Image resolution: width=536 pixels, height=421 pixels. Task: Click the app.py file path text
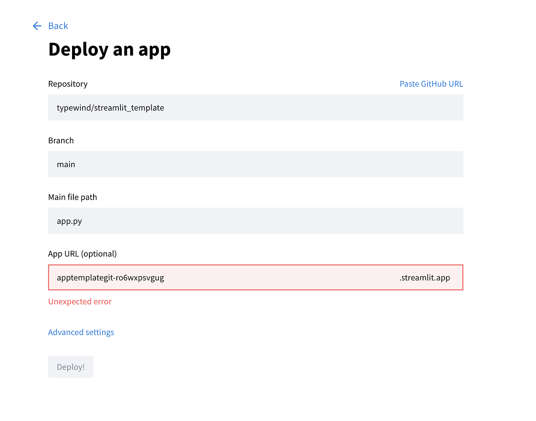pyautogui.click(x=69, y=221)
